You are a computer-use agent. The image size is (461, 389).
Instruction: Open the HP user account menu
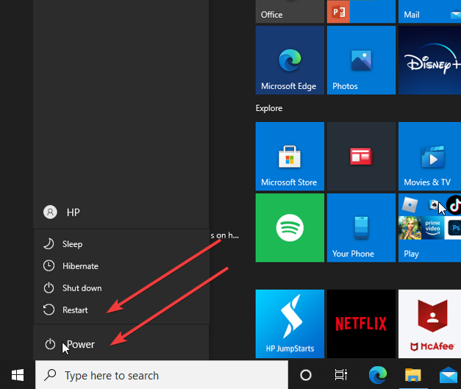[121, 212]
